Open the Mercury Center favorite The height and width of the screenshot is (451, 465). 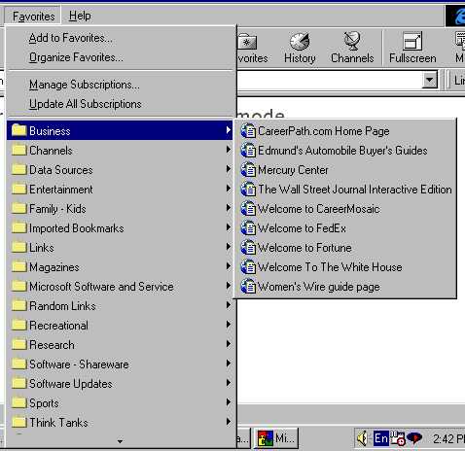pyautogui.click(x=345, y=170)
